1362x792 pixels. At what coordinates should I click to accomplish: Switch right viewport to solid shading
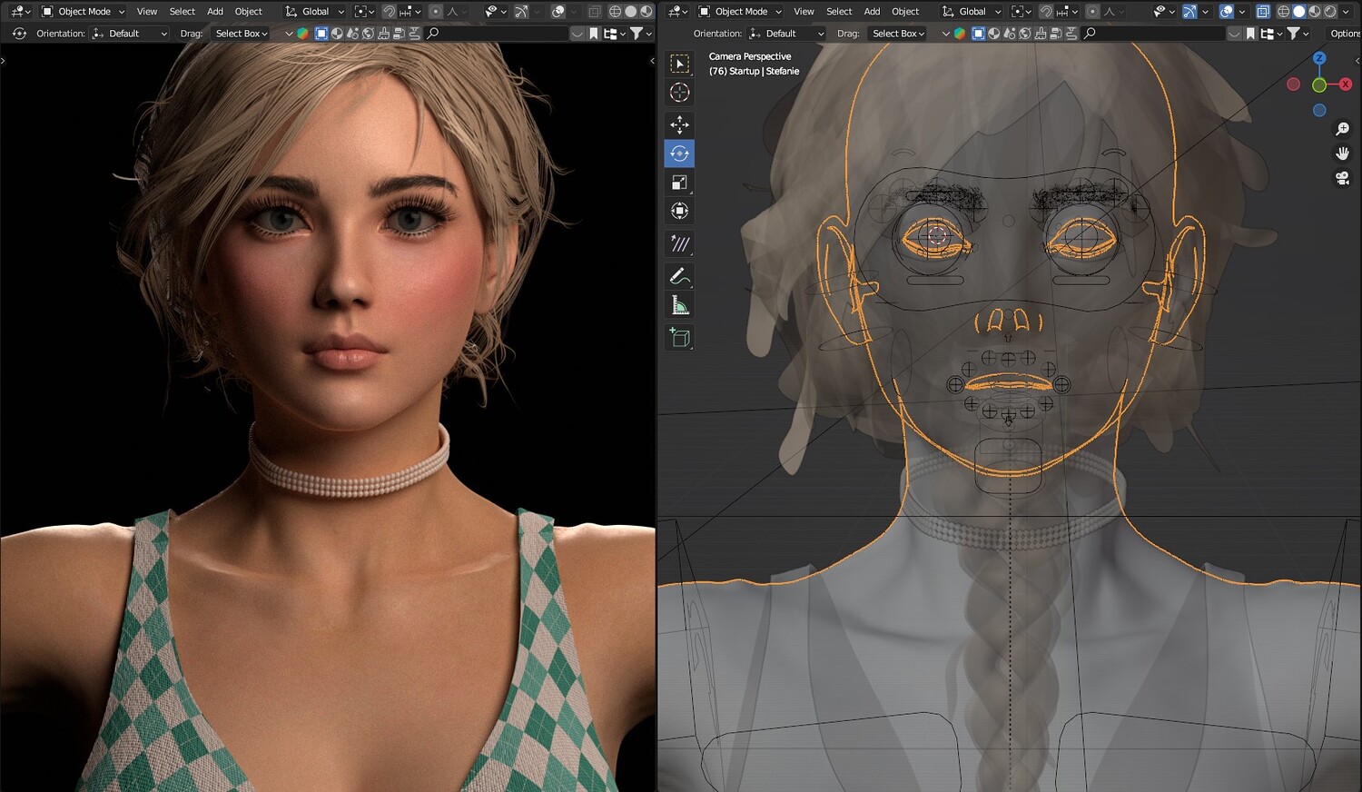1299,12
